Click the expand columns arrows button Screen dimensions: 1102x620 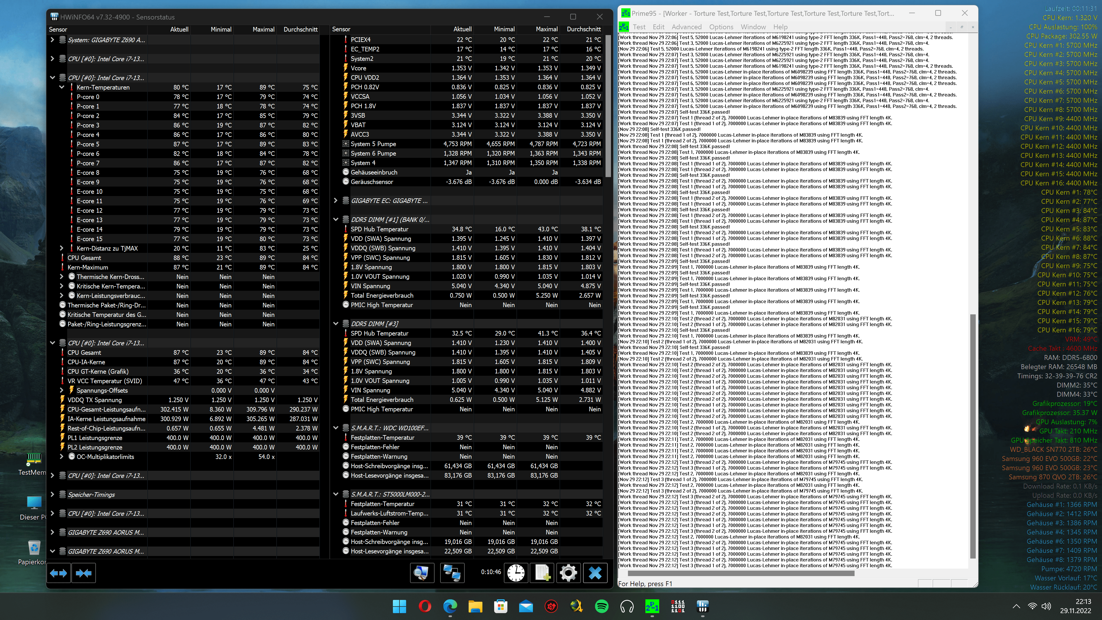[59, 573]
